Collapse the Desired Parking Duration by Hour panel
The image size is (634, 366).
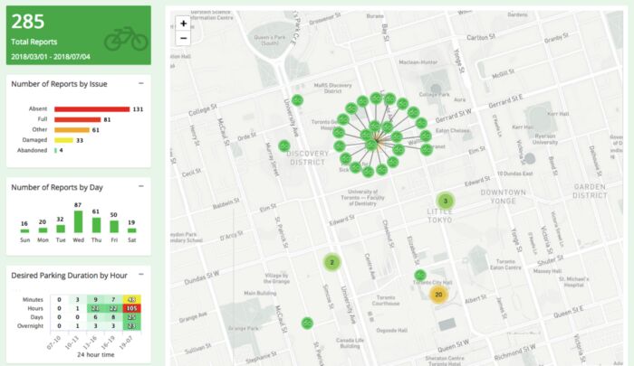click(x=141, y=275)
